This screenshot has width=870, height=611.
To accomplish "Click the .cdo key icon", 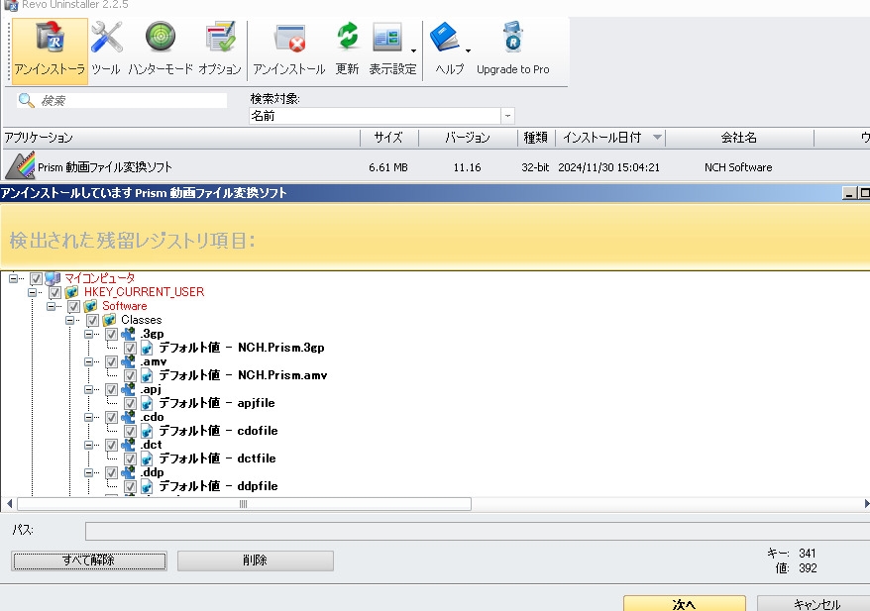I will [x=128, y=417].
